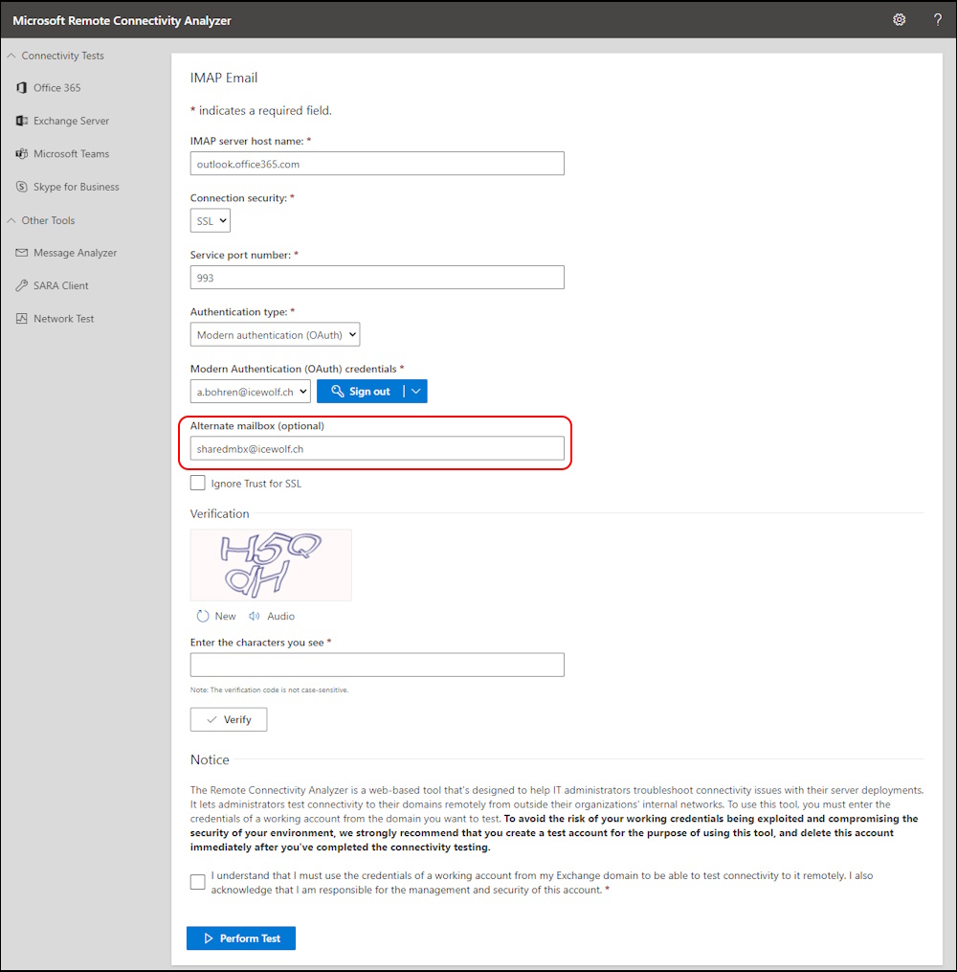Open the Authentication type dropdown

(x=275, y=335)
